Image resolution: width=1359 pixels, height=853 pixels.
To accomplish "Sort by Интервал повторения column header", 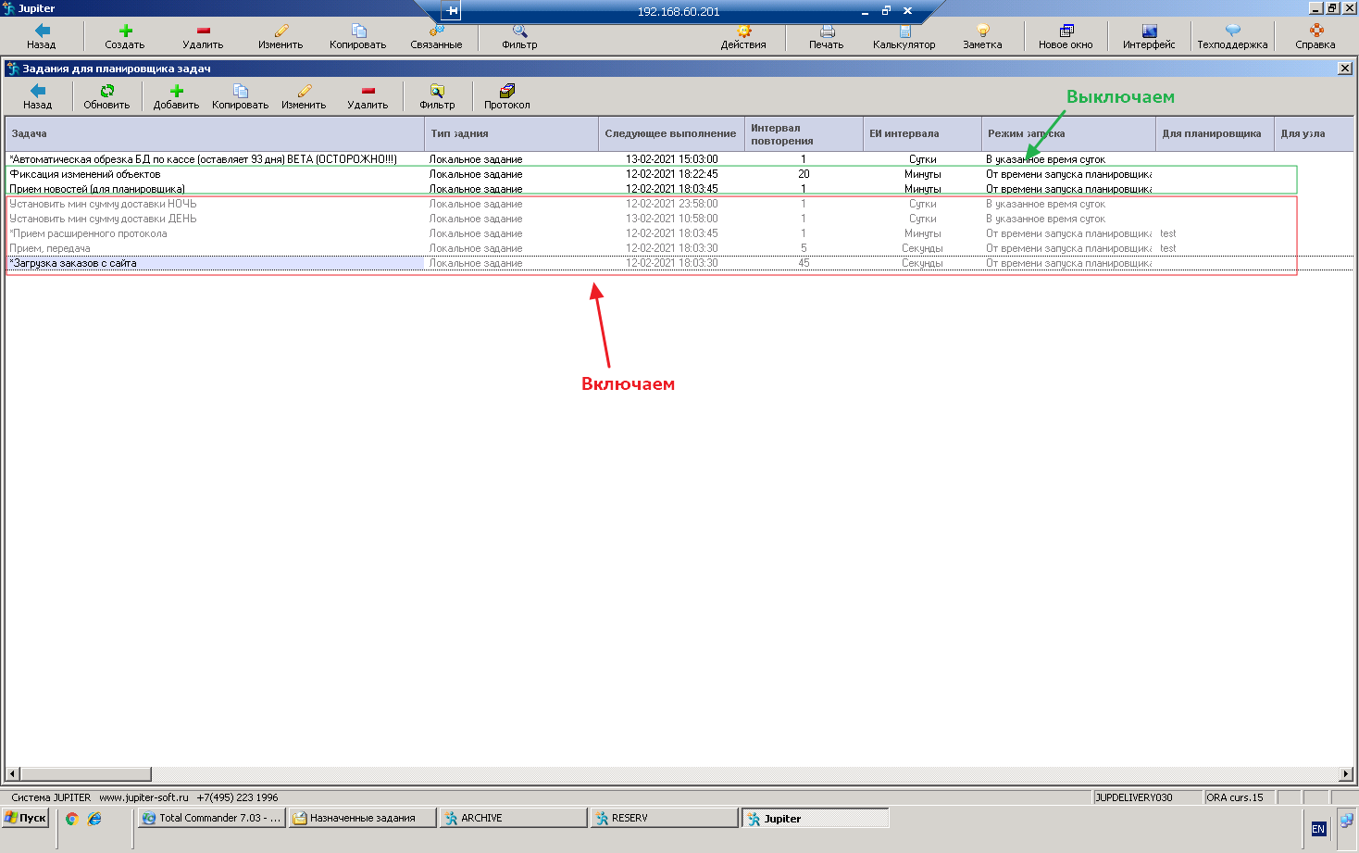I will pos(804,133).
